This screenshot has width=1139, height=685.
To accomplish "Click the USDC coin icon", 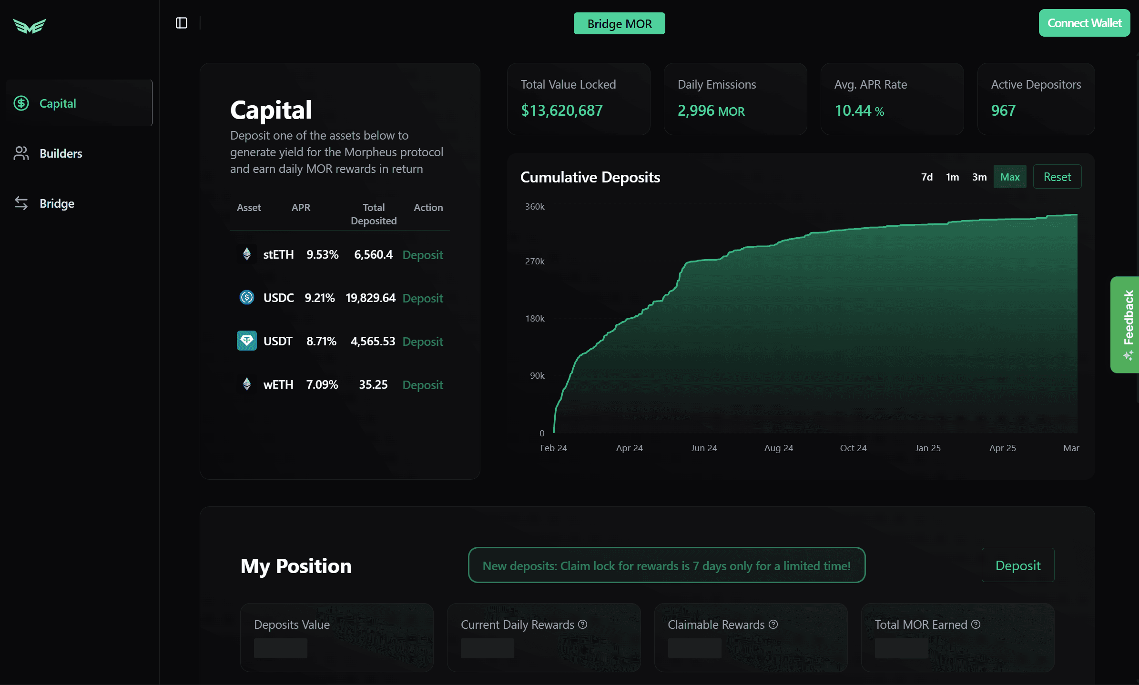I will click(246, 298).
